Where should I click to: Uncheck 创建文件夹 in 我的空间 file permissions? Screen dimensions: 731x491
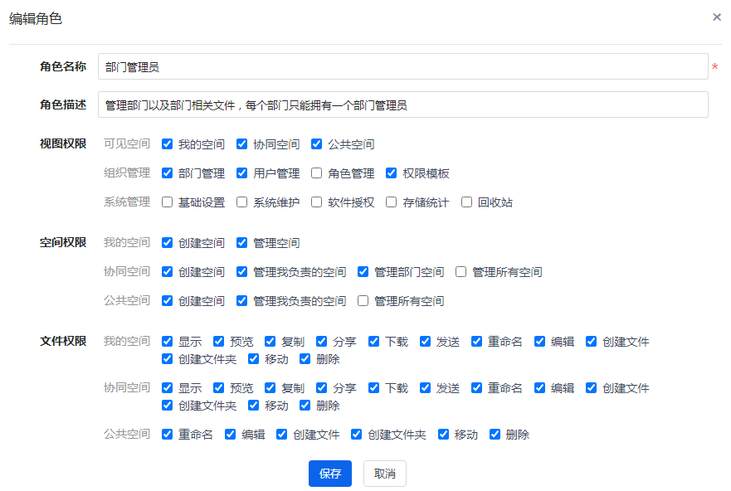pos(167,358)
